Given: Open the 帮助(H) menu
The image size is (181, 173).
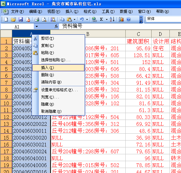Looking at the screenshot, I should point(163,12).
